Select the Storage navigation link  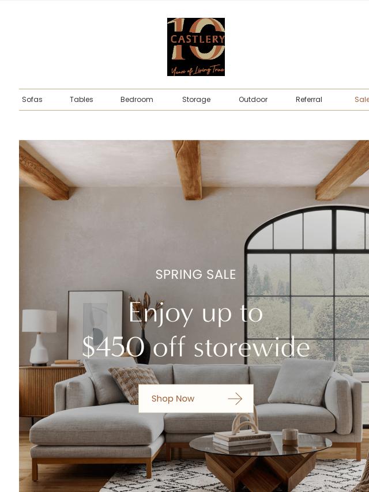tap(196, 100)
